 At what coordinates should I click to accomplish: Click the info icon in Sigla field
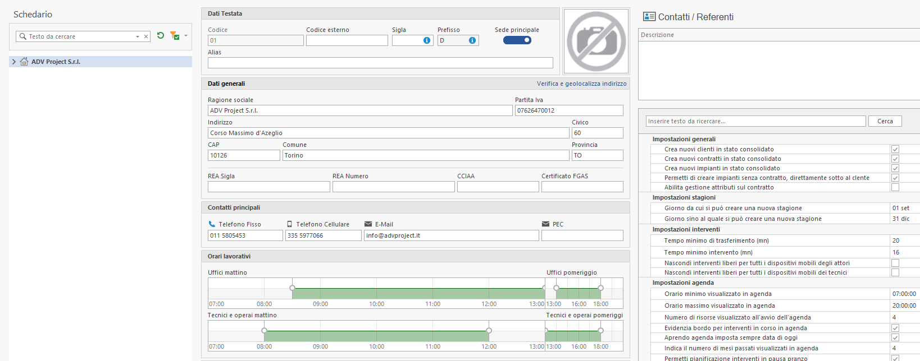pos(427,40)
